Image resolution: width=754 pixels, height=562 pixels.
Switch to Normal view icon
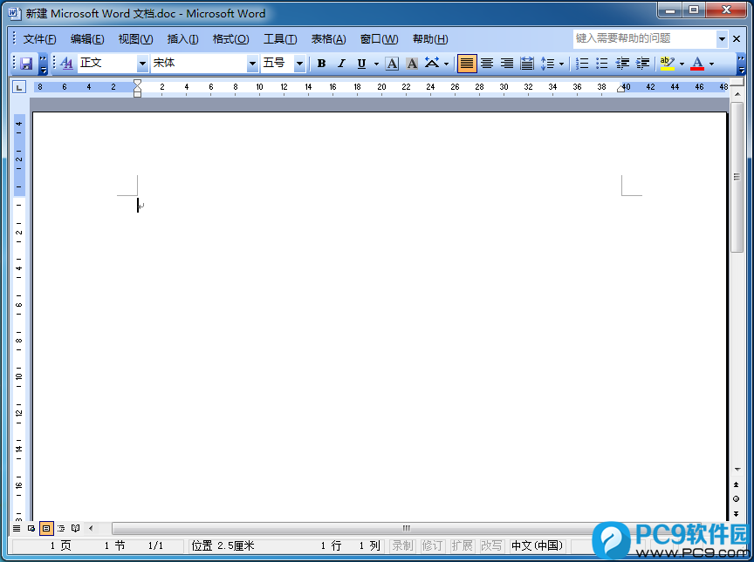(17, 528)
